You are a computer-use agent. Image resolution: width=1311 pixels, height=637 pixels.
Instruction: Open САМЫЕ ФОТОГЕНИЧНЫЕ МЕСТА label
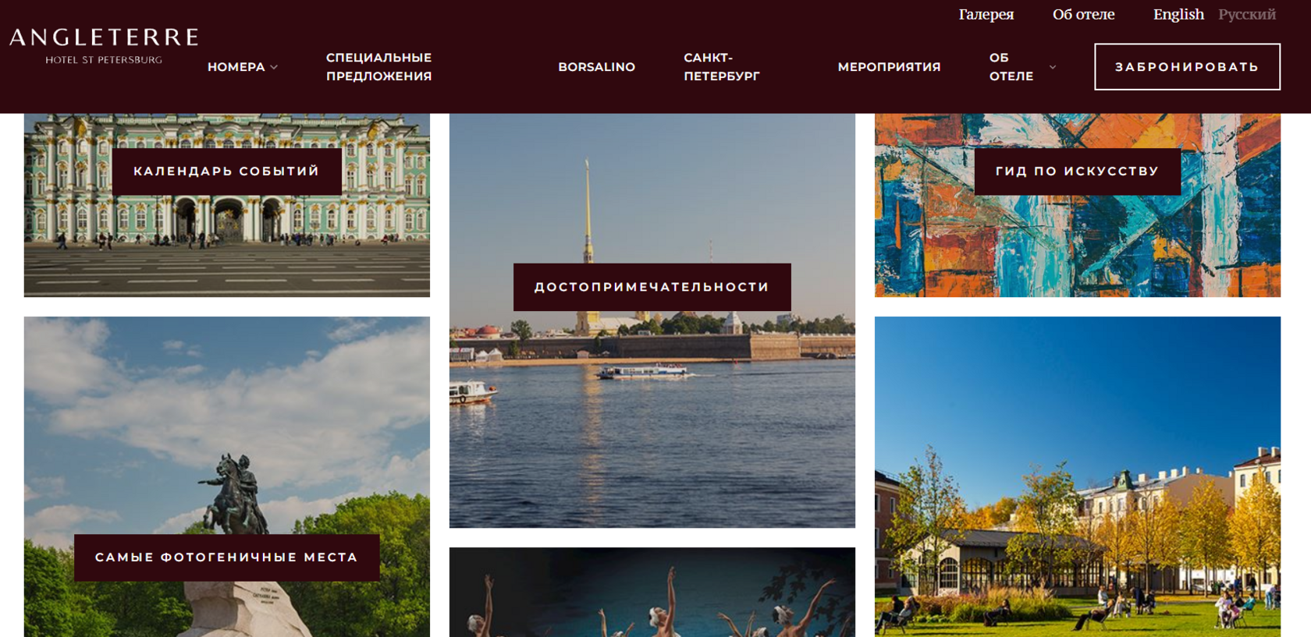(226, 557)
